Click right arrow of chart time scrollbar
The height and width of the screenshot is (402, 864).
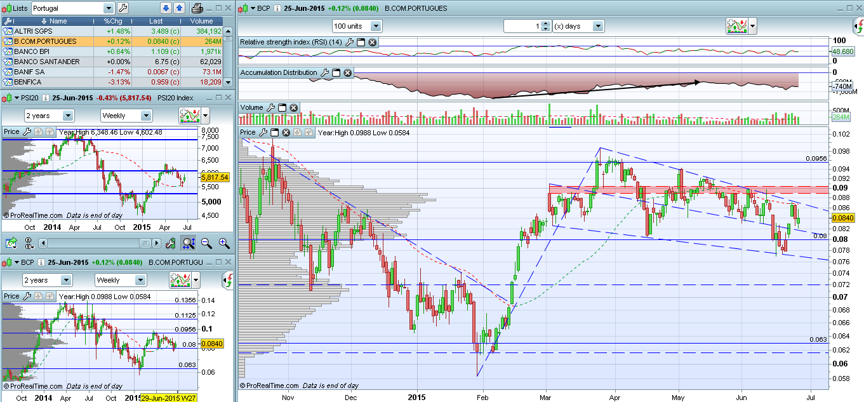coord(156,243)
